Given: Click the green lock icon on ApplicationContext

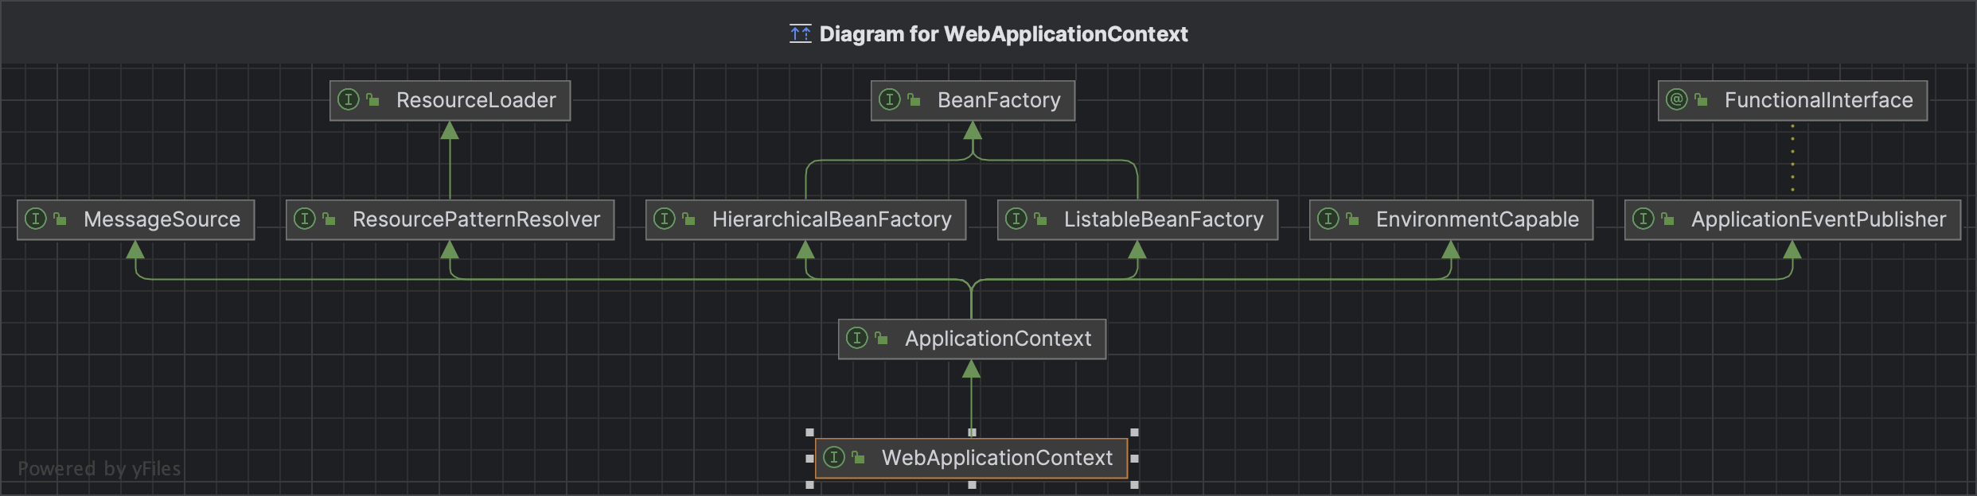Looking at the screenshot, I should click(x=881, y=339).
